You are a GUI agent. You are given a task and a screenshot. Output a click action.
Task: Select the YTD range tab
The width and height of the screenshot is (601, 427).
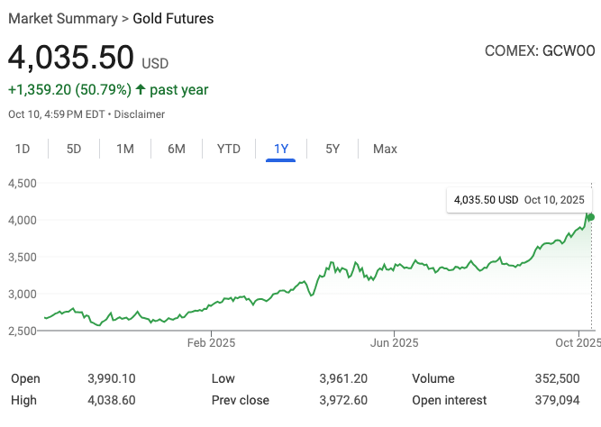click(229, 149)
